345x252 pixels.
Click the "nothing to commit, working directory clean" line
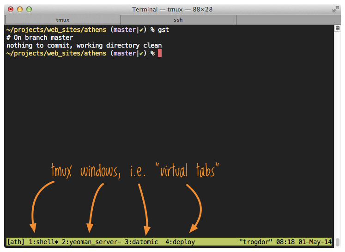pos(84,46)
